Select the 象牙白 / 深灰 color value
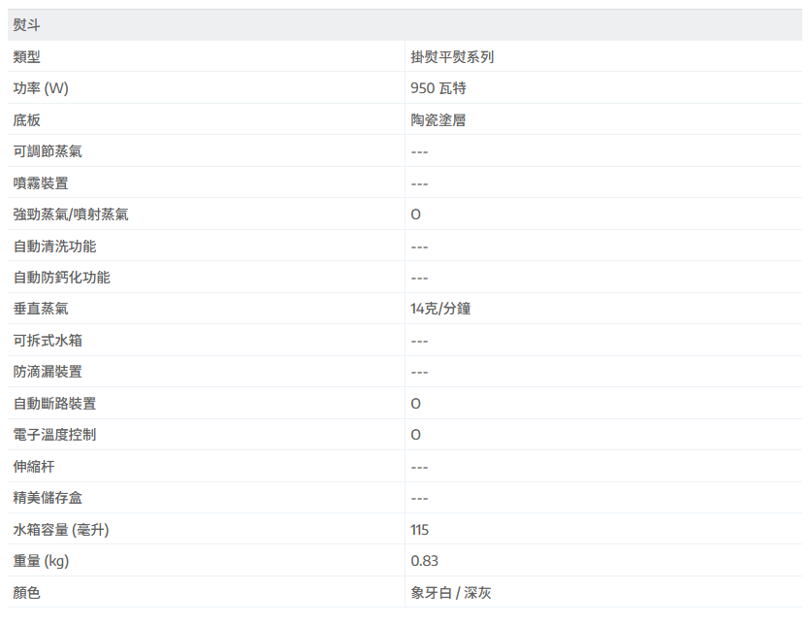Viewport: 811px width, 625px height. point(451,593)
